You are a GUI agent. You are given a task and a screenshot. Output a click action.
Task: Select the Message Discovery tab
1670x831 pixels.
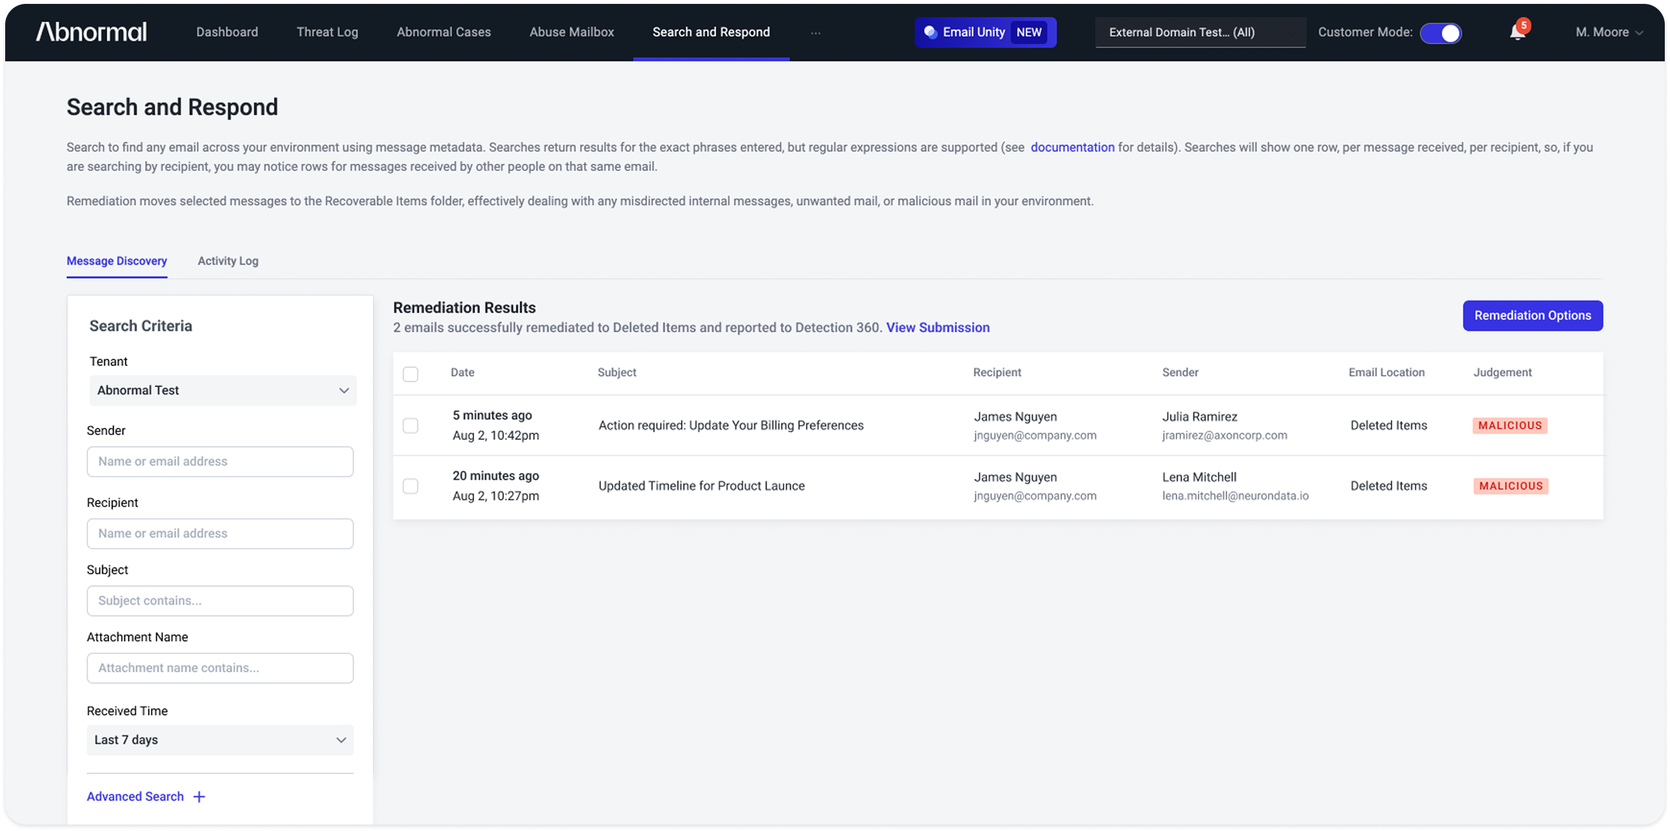point(116,261)
